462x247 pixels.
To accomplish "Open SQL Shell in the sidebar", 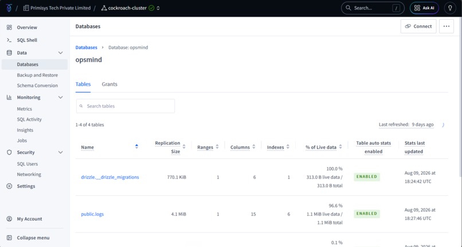I will tap(27, 40).
